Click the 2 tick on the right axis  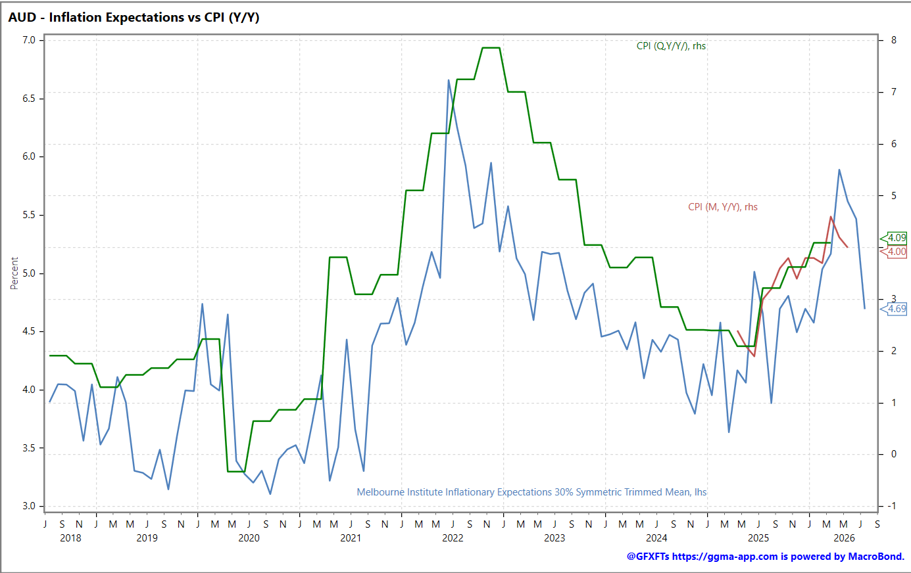pyautogui.click(x=894, y=351)
